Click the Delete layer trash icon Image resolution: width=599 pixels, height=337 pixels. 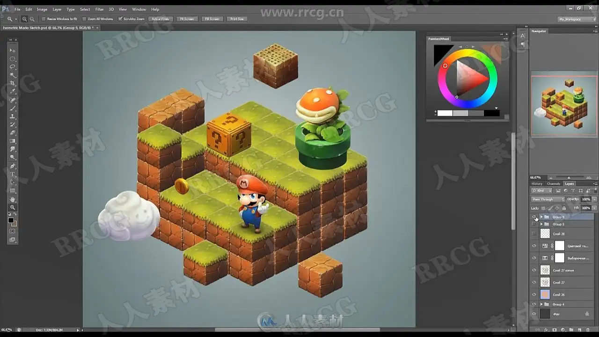click(x=587, y=330)
